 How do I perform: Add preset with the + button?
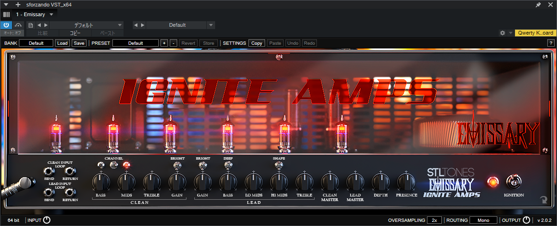(x=164, y=43)
